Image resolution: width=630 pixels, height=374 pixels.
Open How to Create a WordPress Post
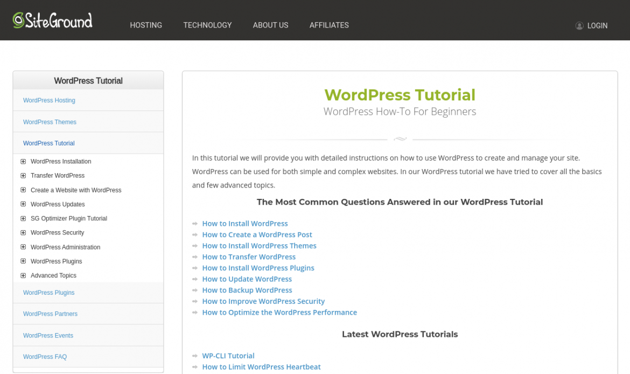(257, 234)
